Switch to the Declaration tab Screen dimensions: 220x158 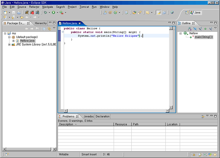(x=103, y=116)
